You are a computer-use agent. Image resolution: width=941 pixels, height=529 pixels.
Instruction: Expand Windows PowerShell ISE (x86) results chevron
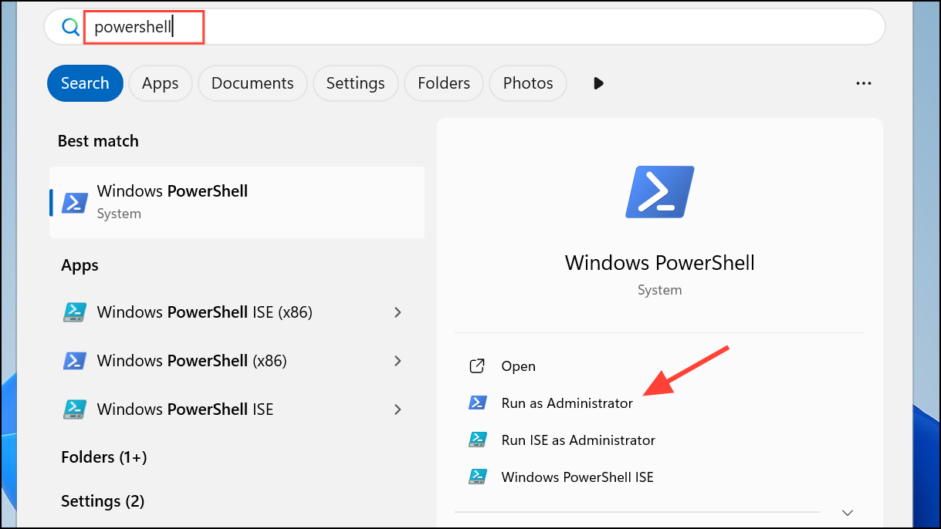tap(398, 312)
